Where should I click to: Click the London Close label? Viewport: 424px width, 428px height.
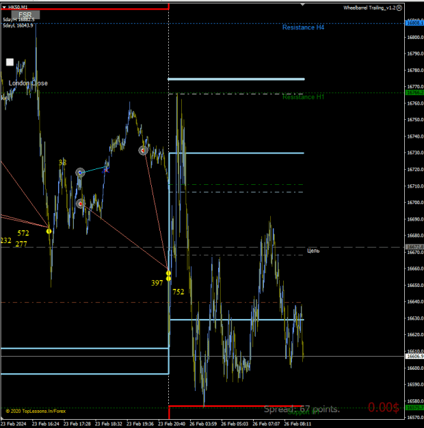coord(28,83)
